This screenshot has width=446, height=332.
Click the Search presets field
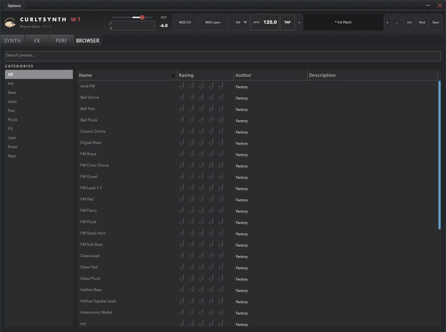[x=223, y=56]
